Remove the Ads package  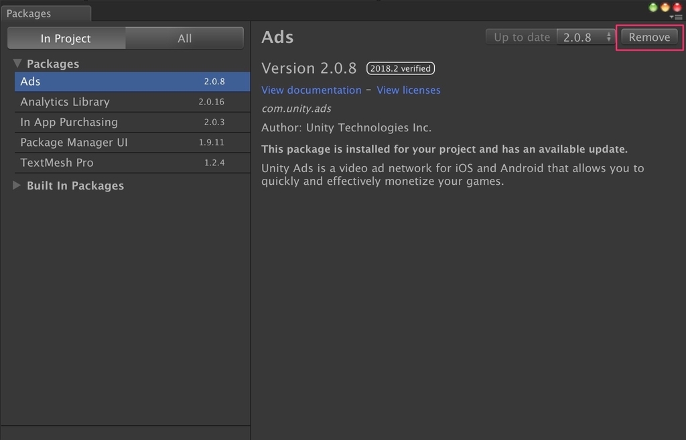(x=649, y=38)
